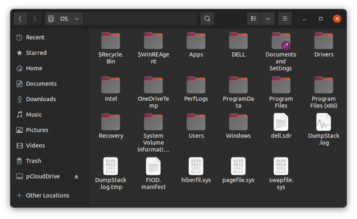Viewport: 357px width, 219px height.
Task: Open Music in the sidebar
Action: [x=49, y=115]
